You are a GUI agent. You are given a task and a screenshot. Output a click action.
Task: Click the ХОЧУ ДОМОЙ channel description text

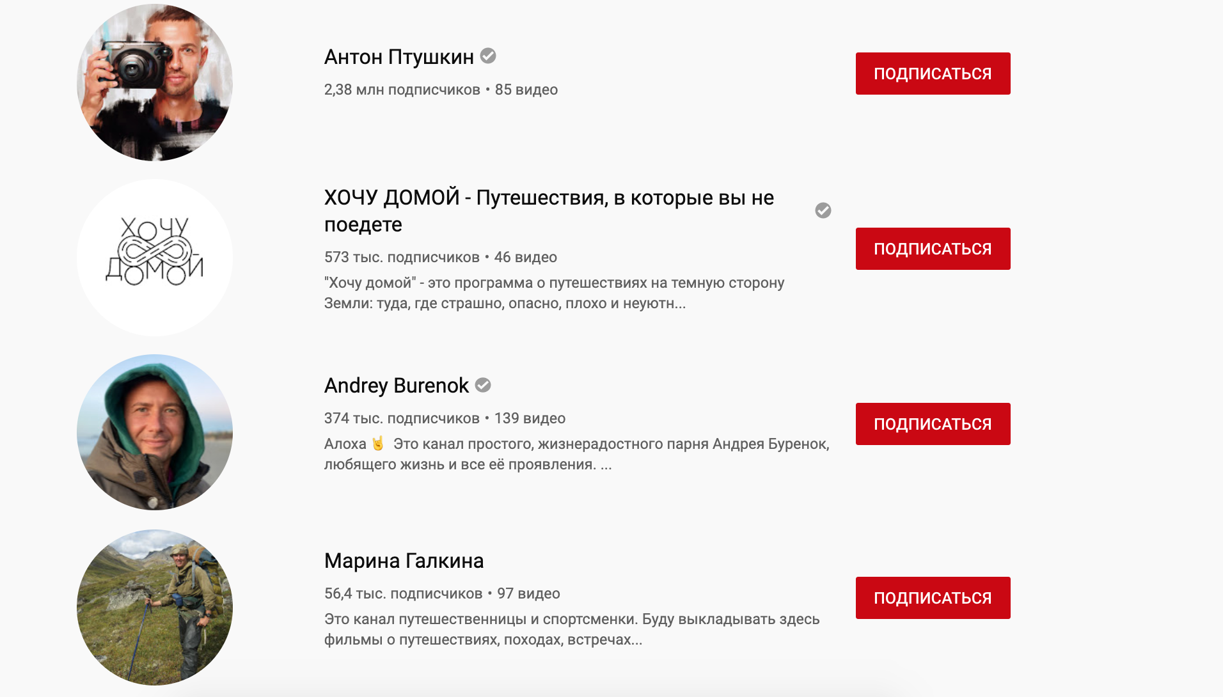click(554, 293)
